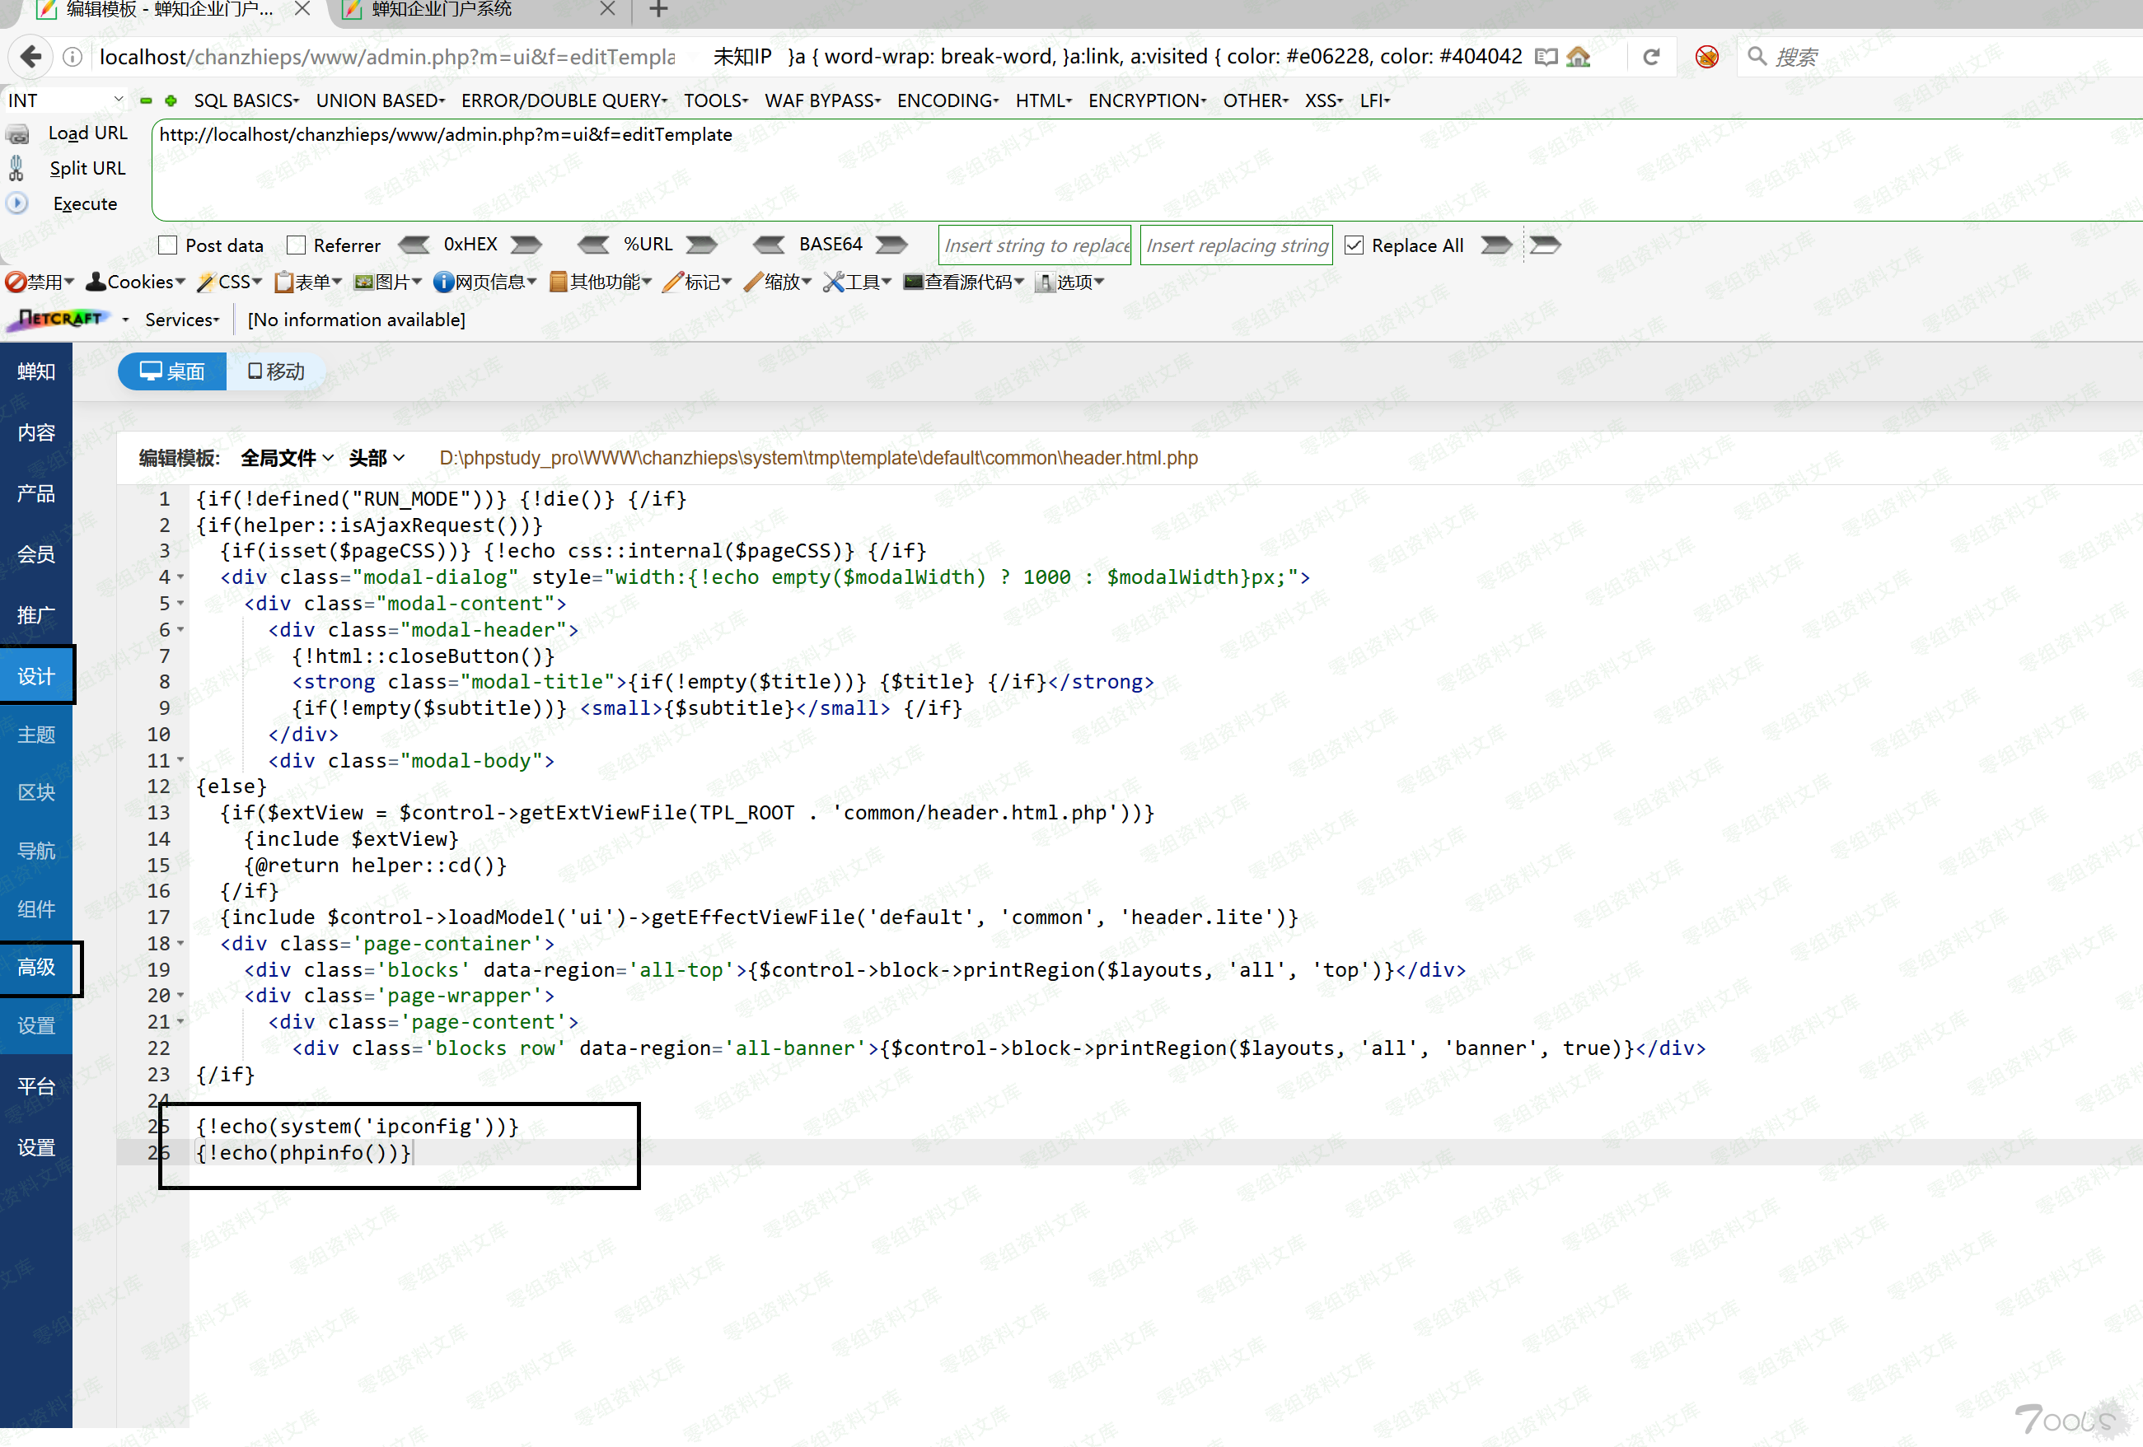Click the reload page icon
The image size is (2143, 1447).
coord(1651,57)
